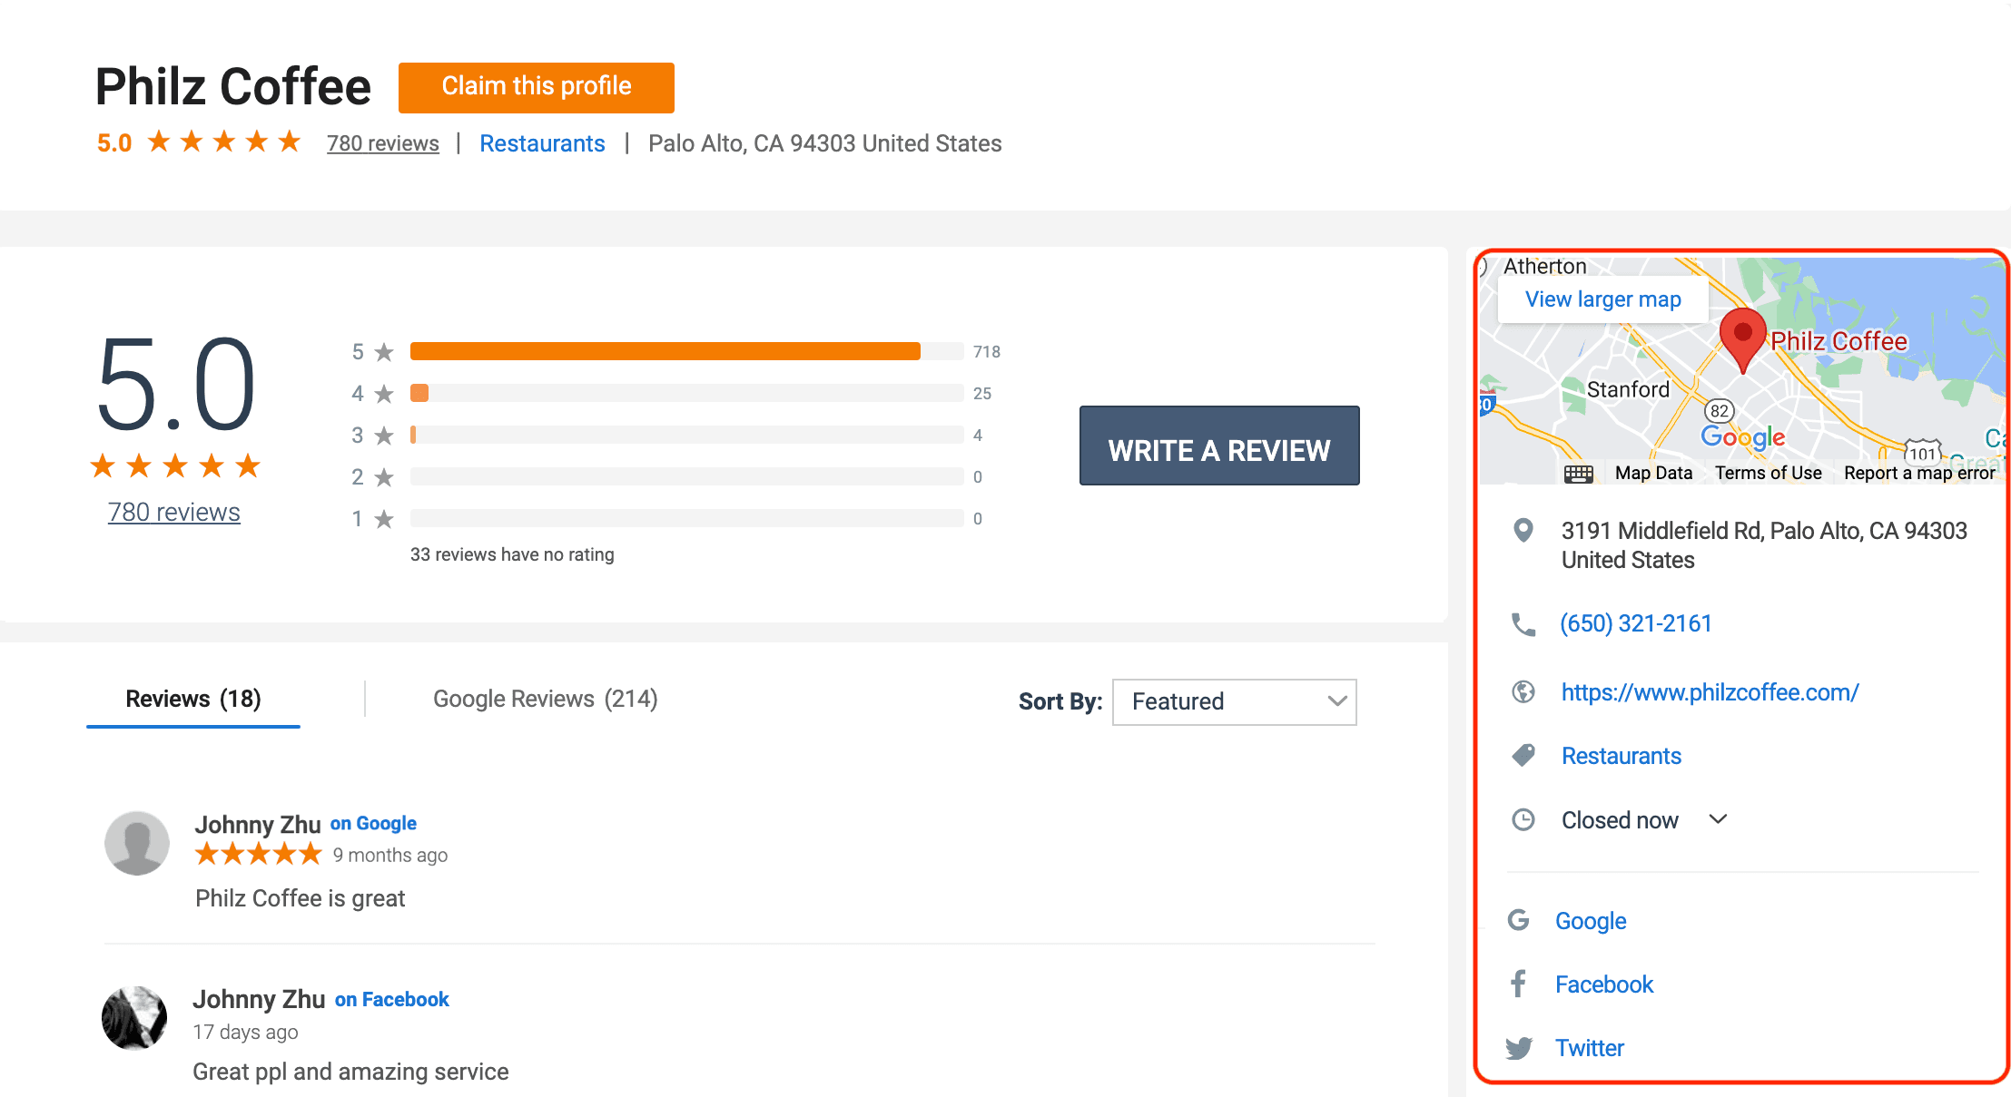Click the location pin icon beside the address
This screenshot has height=1097, width=2011.
pos(1523,531)
